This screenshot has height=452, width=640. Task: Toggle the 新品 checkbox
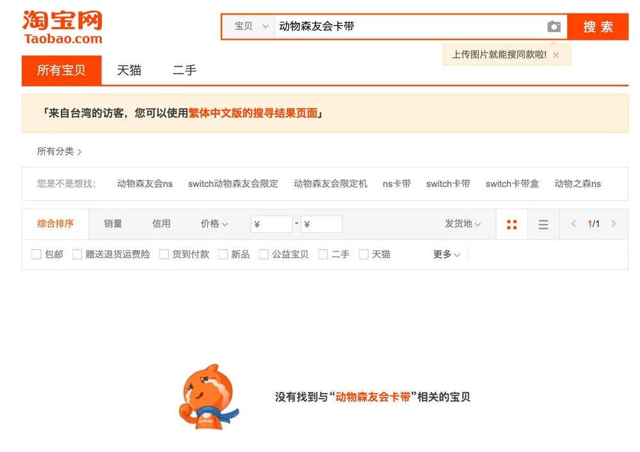pyautogui.click(x=223, y=254)
